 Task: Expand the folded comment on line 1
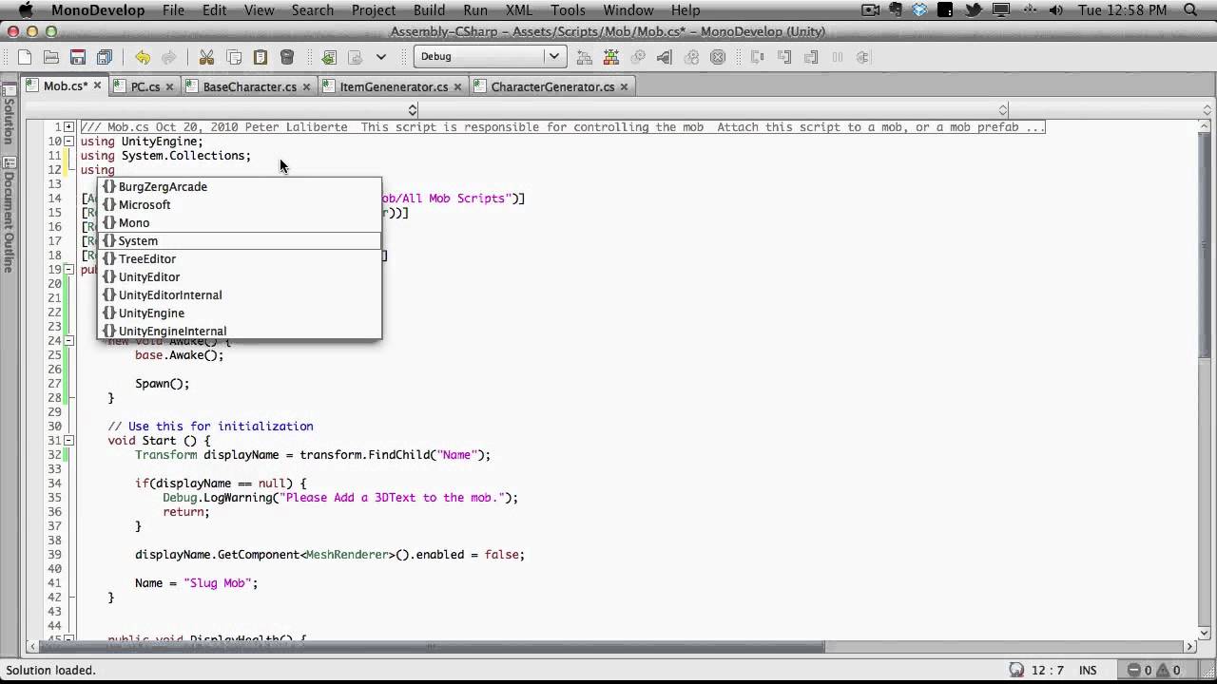69,127
